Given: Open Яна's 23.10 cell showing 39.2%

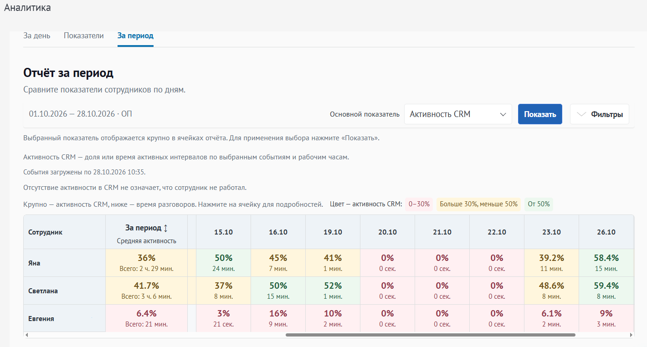Looking at the screenshot, I should tap(551, 263).
